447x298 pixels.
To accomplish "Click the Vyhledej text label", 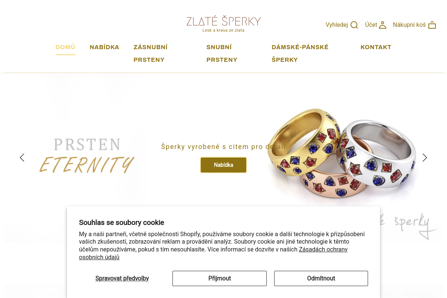I will coord(337,25).
